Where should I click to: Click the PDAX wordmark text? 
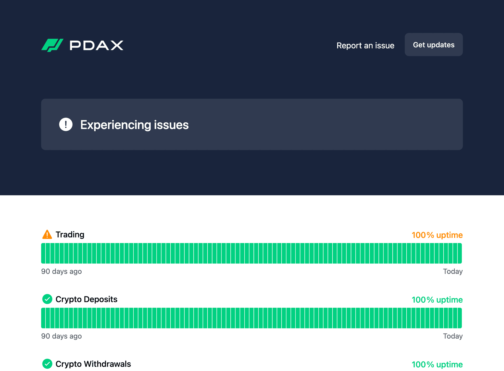coord(96,45)
